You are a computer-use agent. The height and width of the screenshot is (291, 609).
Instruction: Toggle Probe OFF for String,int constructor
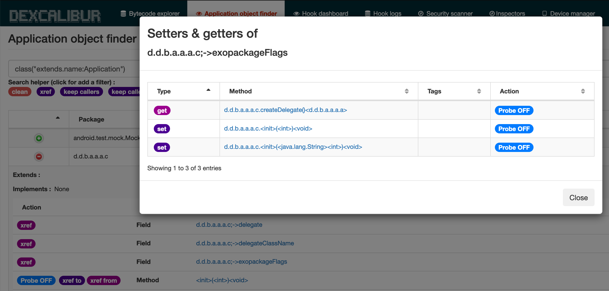point(514,147)
